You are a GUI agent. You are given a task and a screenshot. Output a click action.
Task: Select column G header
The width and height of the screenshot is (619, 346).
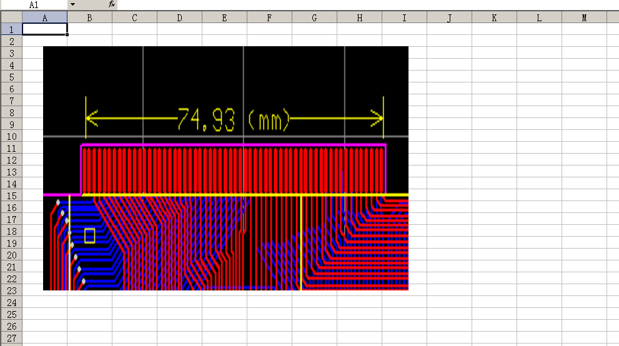coord(315,17)
